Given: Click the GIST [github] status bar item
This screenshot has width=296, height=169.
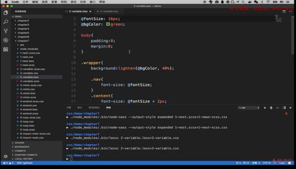Looking at the screenshot, I should (x=25, y=163).
